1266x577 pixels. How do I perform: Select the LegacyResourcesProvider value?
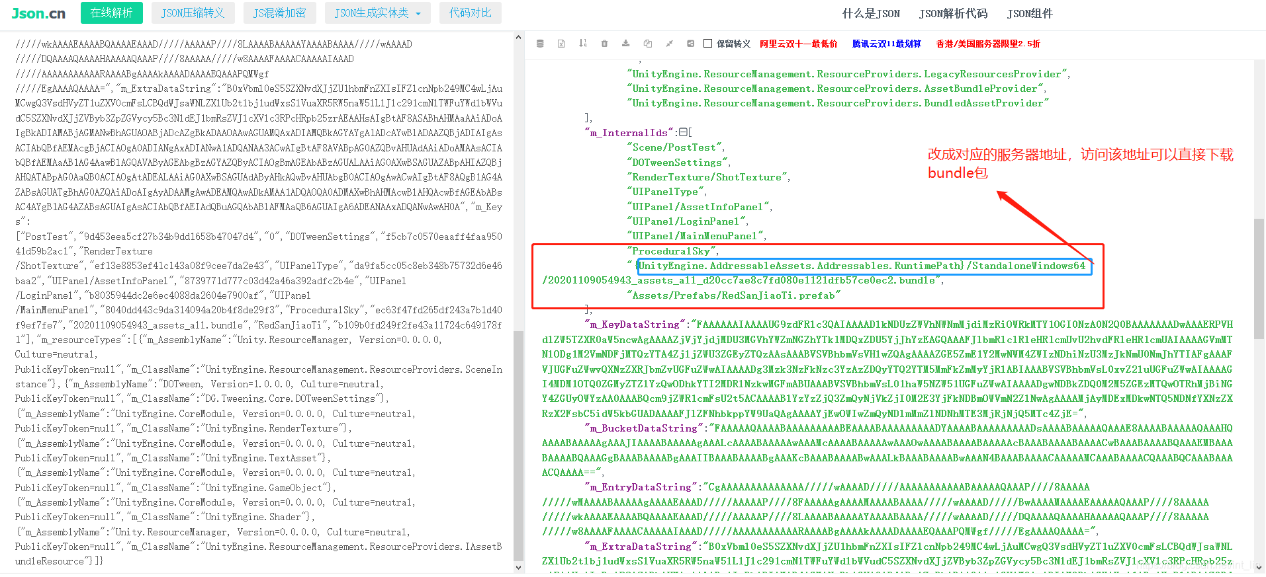[846, 74]
